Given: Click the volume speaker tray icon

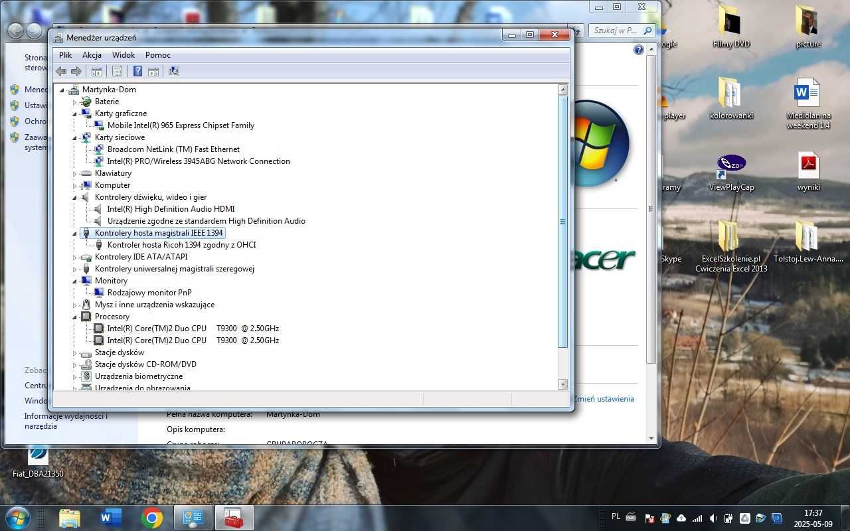Looking at the screenshot, I should click(x=713, y=518).
